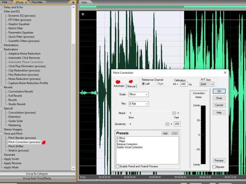Click the A4 calibration Hz field

184,84
